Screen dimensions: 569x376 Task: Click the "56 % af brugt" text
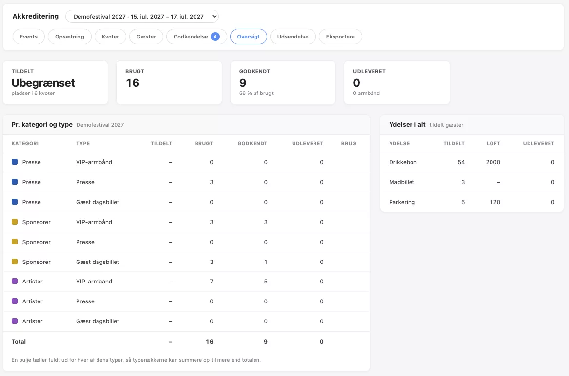256,93
